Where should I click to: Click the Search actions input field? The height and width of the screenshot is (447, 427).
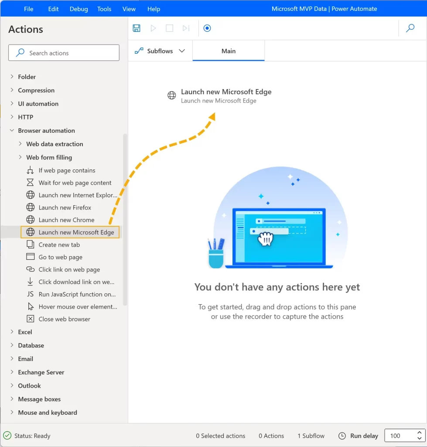click(64, 53)
